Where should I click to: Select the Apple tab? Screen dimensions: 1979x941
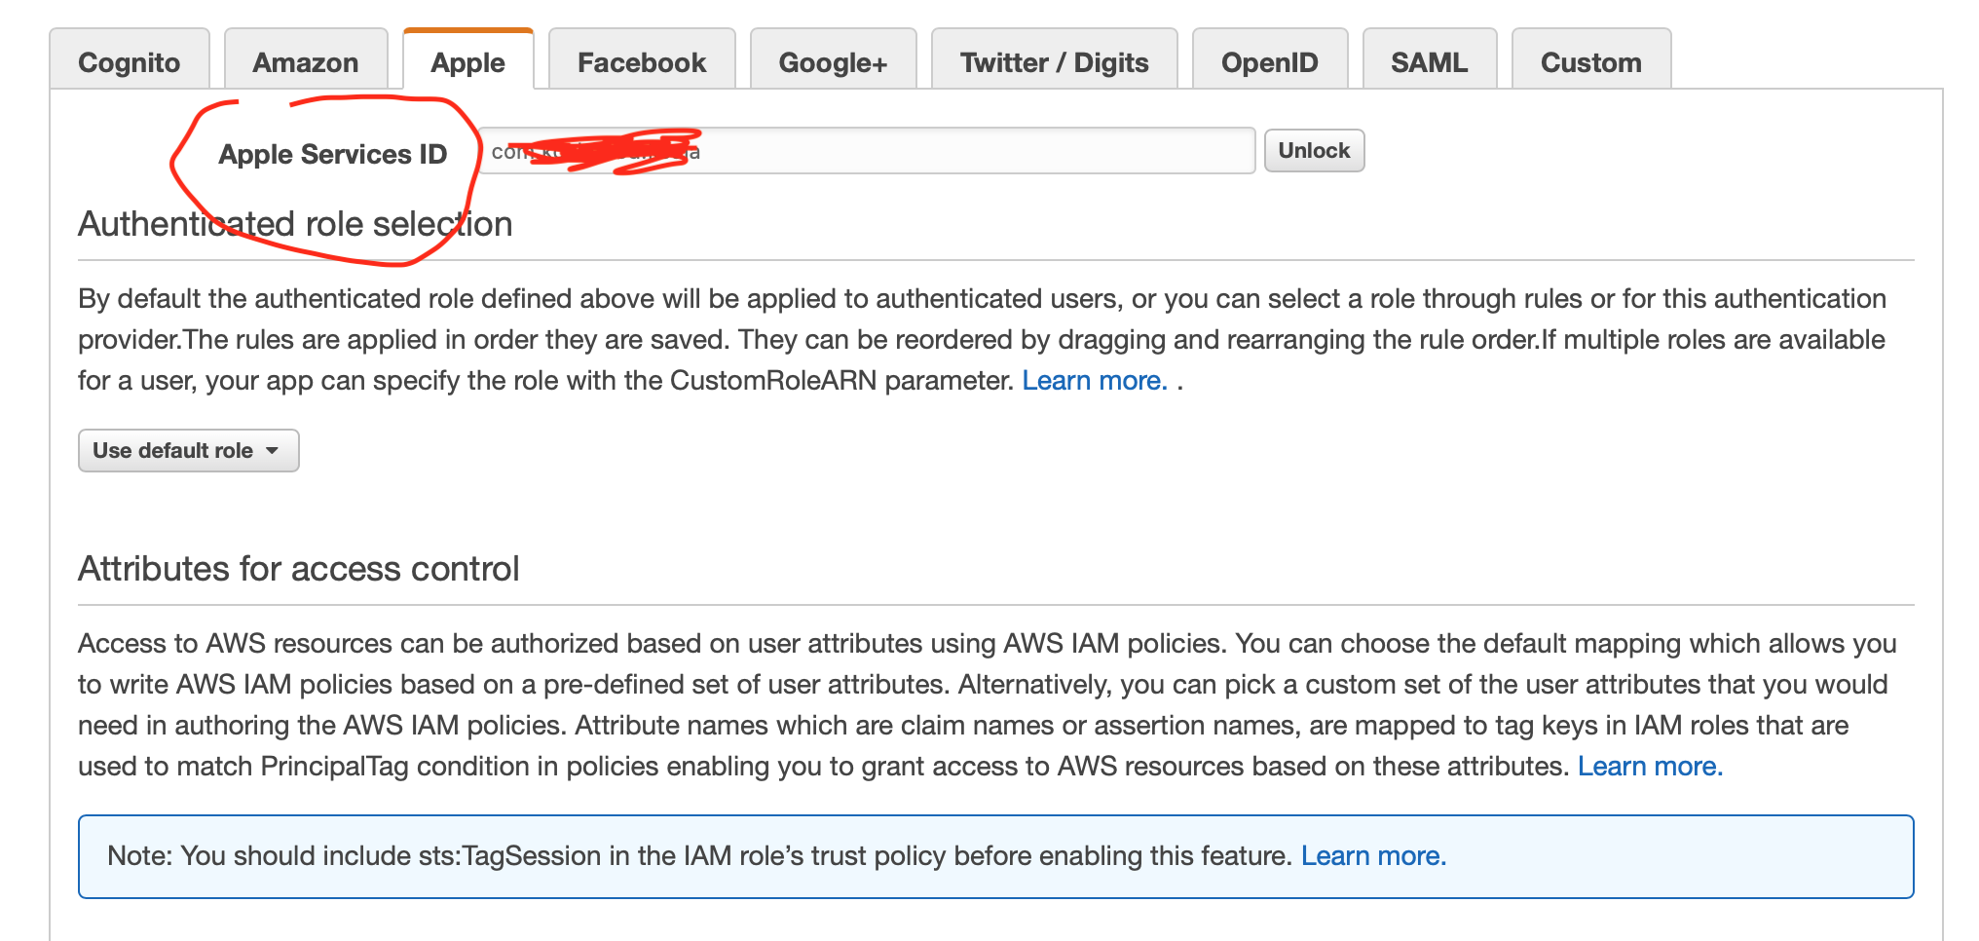(468, 60)
